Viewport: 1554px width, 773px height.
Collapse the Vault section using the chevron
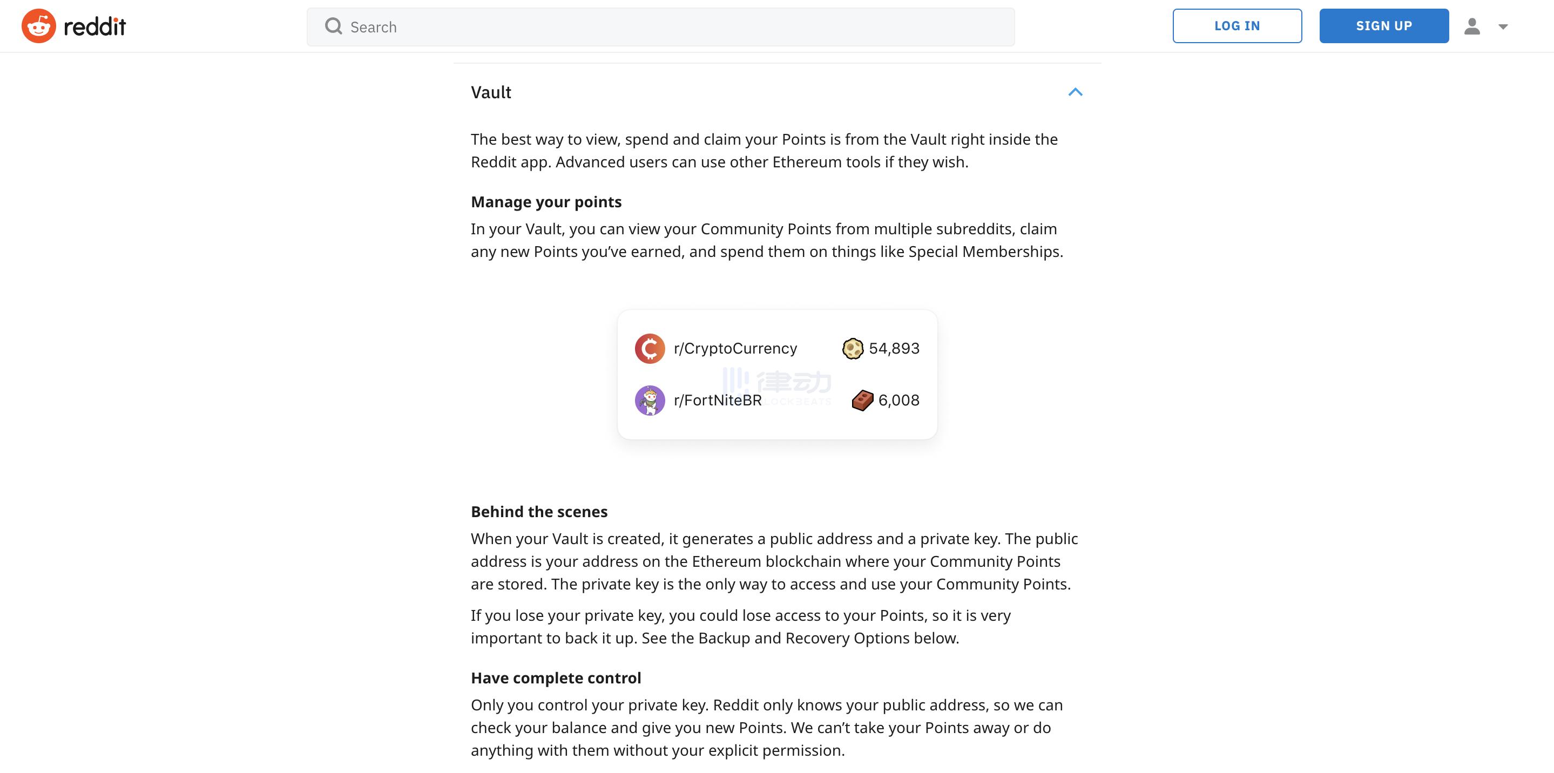click(1075, 92)
